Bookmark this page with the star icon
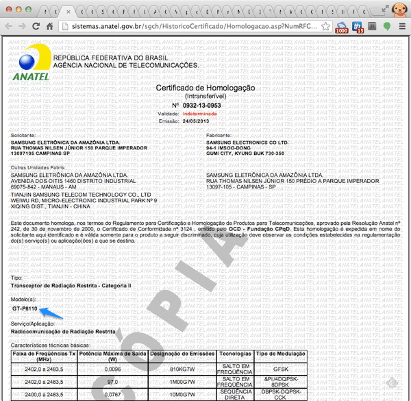 pyautogui.click(x=325, y=26)
